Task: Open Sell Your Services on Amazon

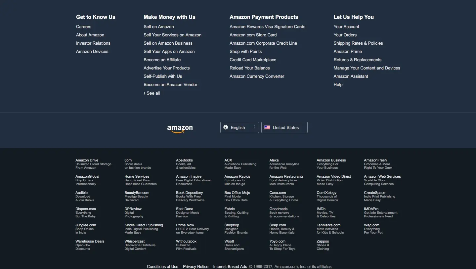Action: pos(172,35)
